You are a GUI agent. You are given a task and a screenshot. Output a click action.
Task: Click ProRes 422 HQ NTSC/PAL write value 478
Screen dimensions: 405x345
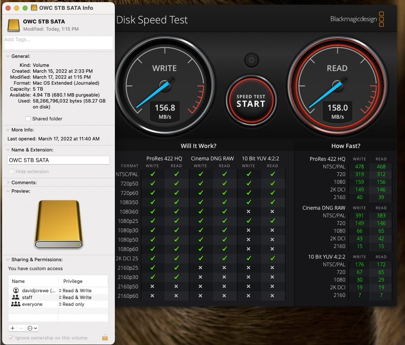[x=359, y=167]
